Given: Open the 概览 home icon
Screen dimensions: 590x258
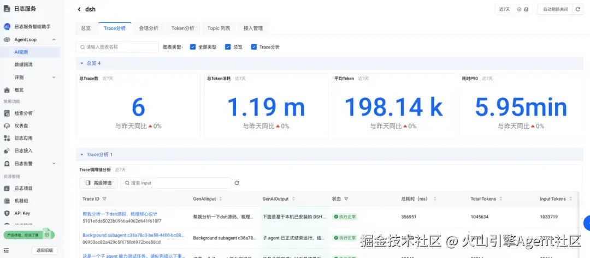Looking at the screenshot, I should coord(7,90).
